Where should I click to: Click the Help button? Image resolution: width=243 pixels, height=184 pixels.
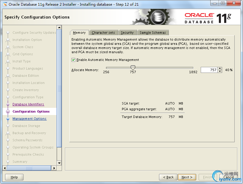[14, 177]
